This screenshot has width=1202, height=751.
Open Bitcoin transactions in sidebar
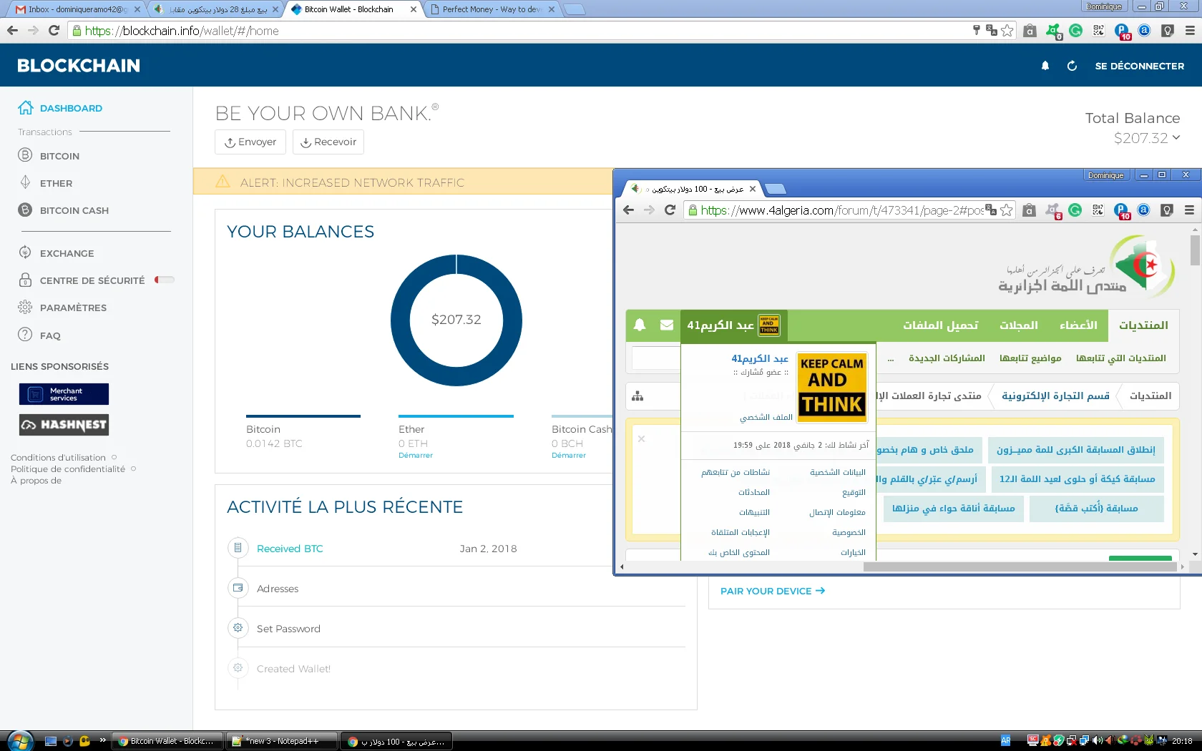pos(59,156)
